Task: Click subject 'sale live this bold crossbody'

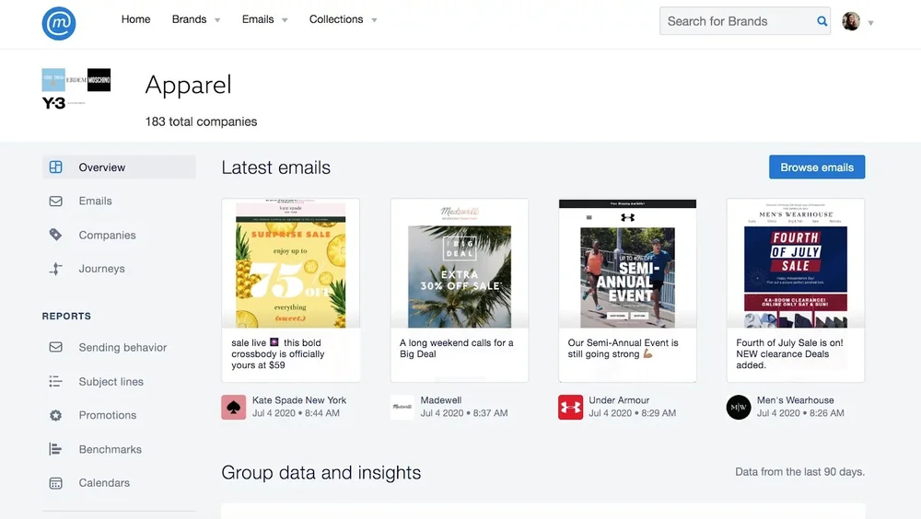Action: (x=278, y=353)
